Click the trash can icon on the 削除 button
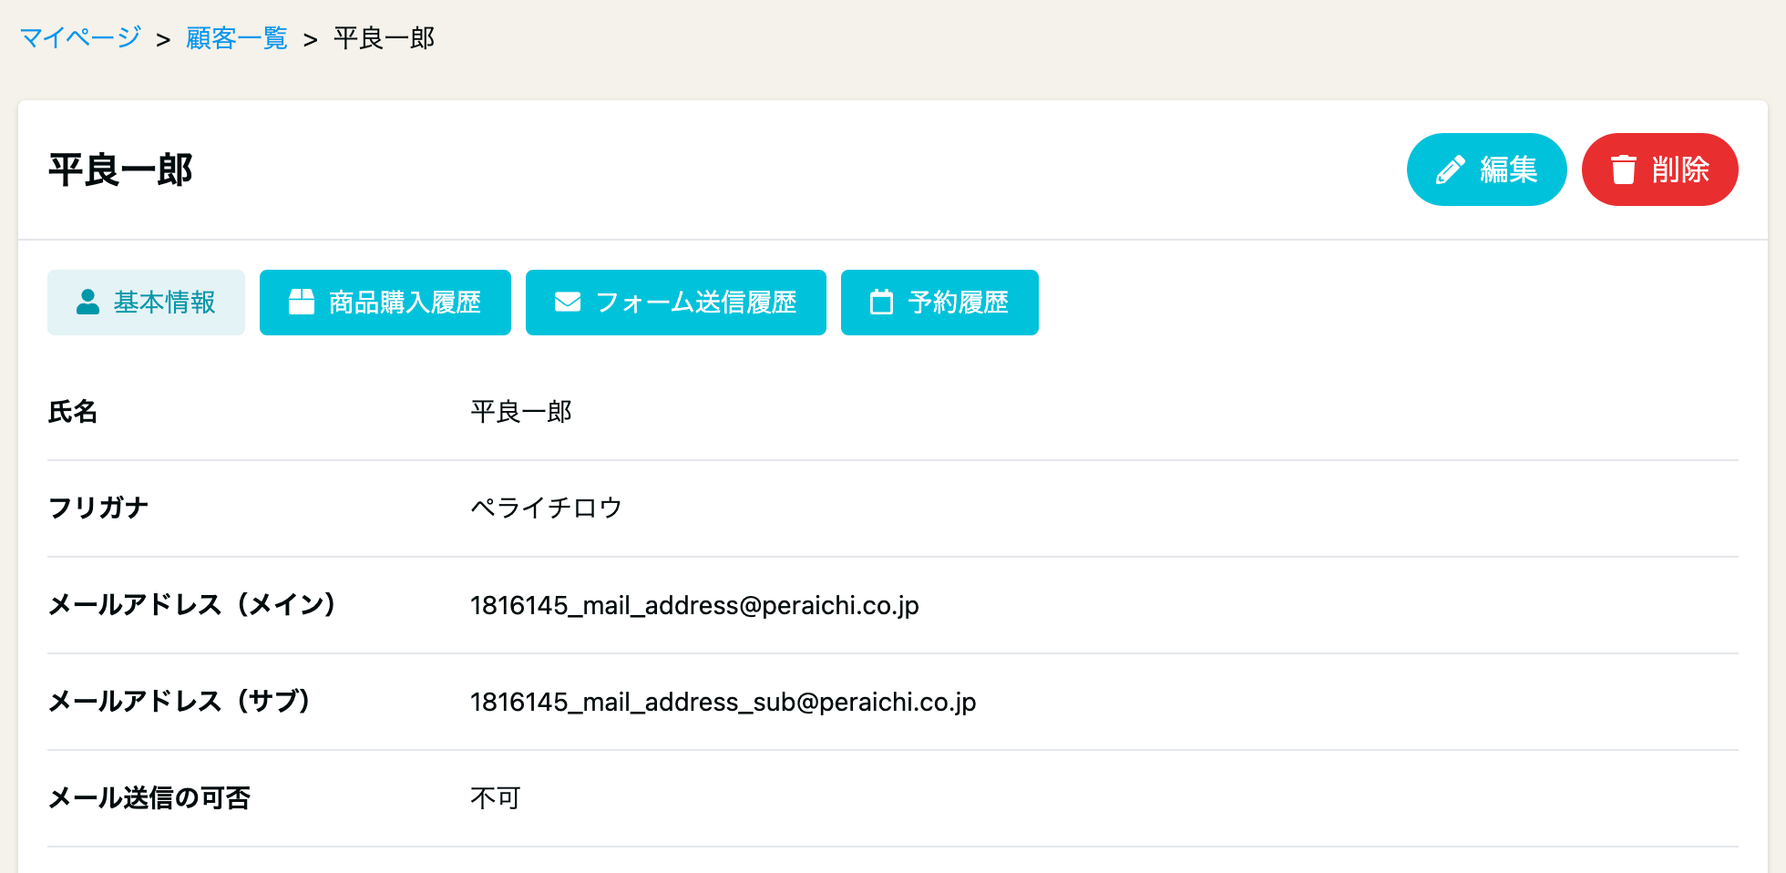The height and width of the screenshot is (873, 1786). pos(1623,169)
